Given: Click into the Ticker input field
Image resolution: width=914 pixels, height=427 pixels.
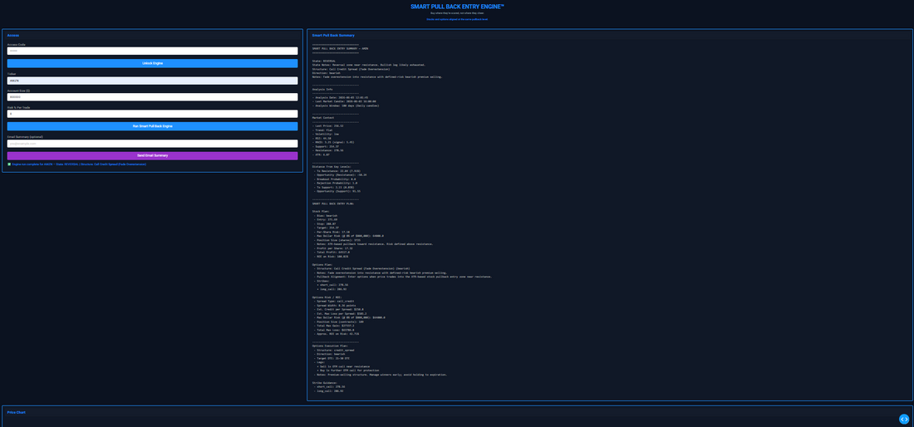Looking at the screenshot, I should click(152, 81).
